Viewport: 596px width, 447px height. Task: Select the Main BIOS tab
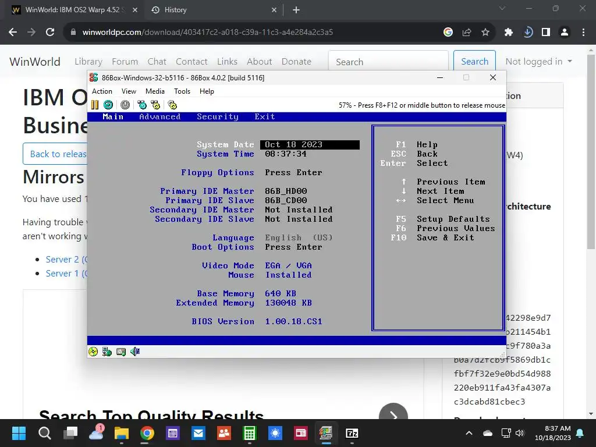(x=113, y=116)
